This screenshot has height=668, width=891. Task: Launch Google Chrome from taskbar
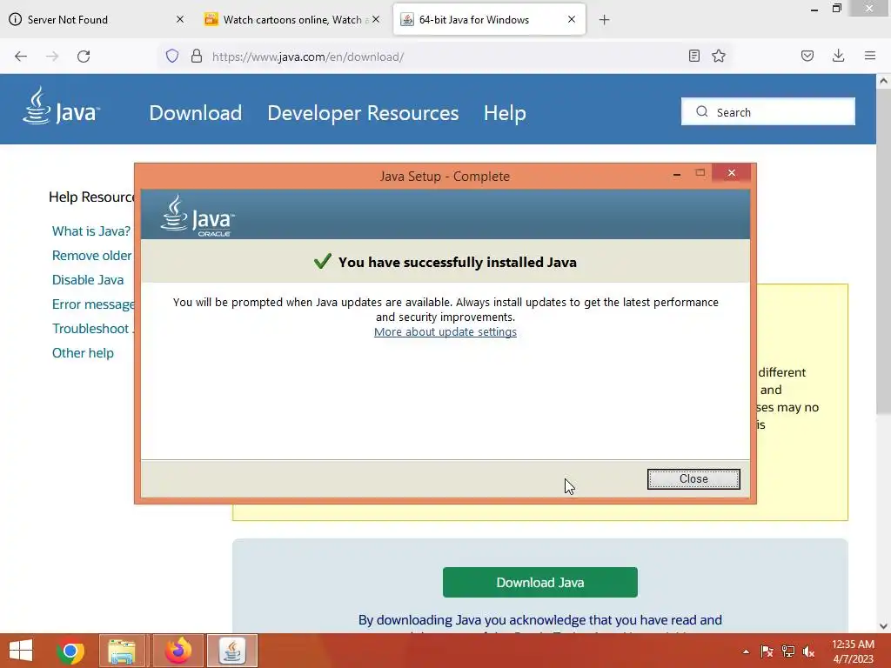click(70, 651)
